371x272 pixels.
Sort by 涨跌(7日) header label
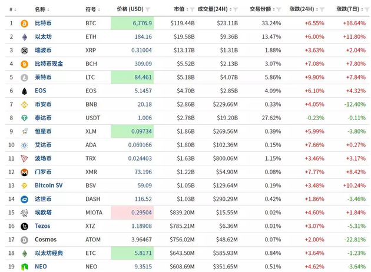[x=347, y=9]
